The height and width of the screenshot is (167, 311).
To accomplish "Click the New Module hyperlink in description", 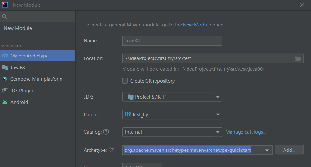I will [x=197, y=25].
